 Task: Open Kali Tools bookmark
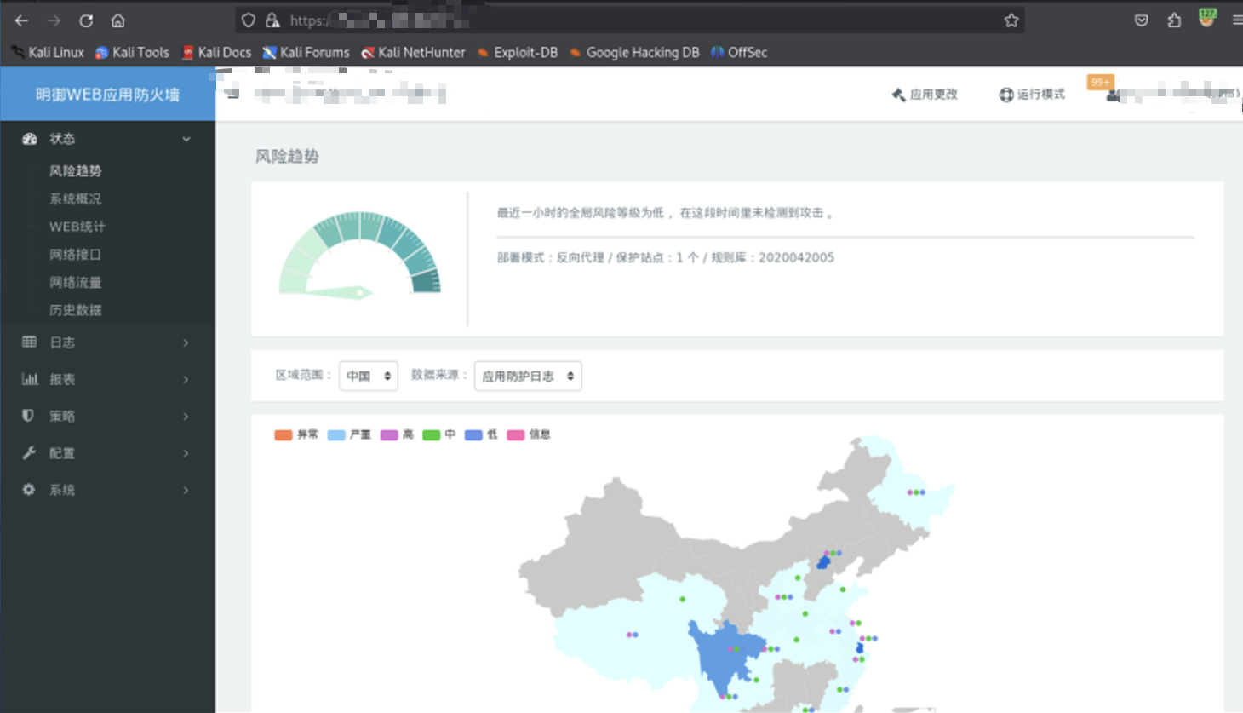pos(132,52)
